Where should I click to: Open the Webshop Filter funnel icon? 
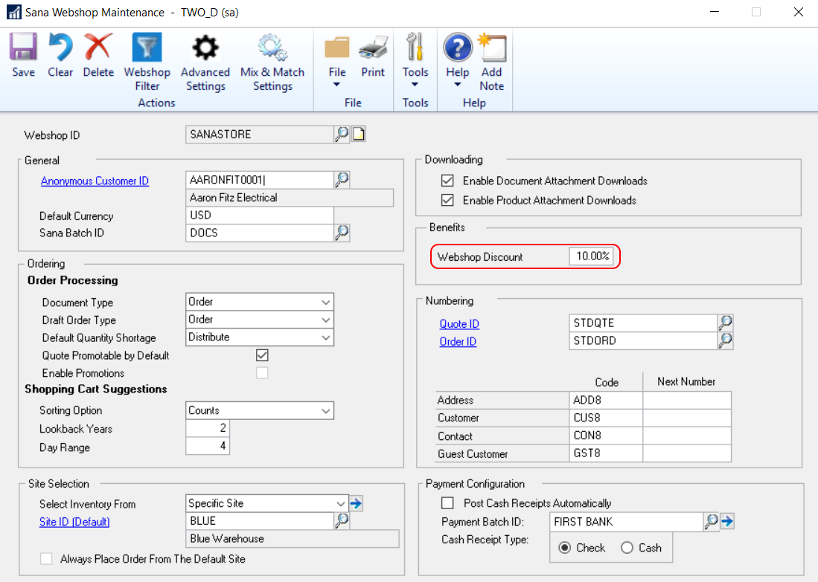147,47
